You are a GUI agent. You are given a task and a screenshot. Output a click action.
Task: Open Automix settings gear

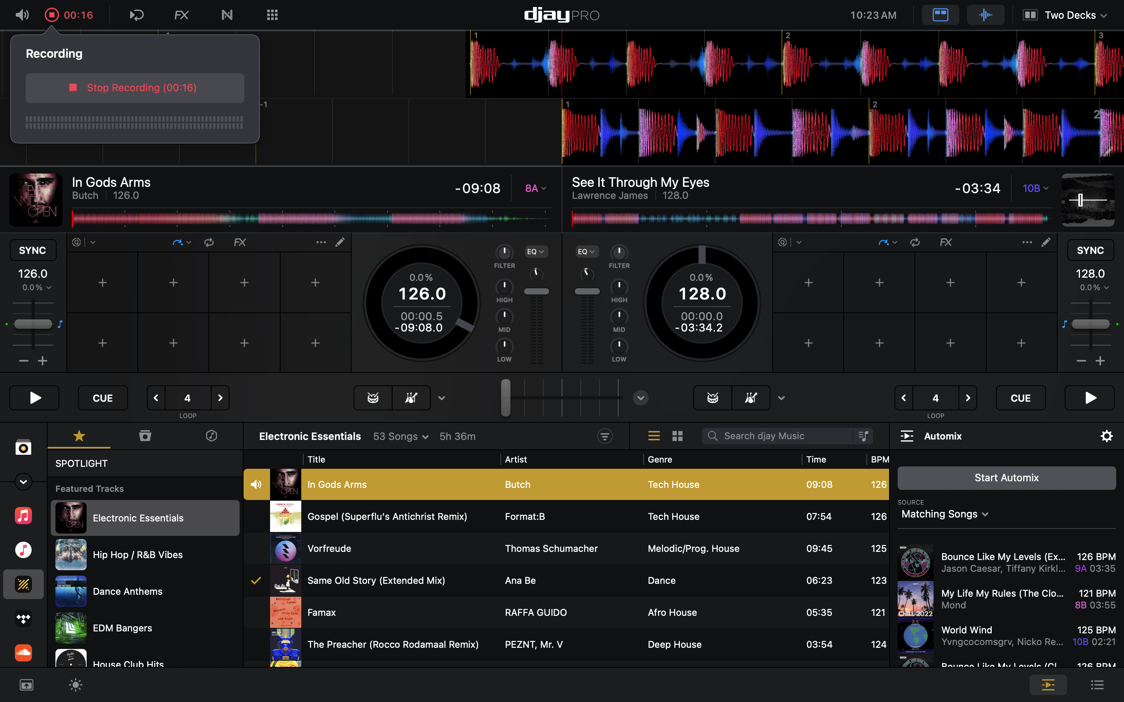point(1106,436)
